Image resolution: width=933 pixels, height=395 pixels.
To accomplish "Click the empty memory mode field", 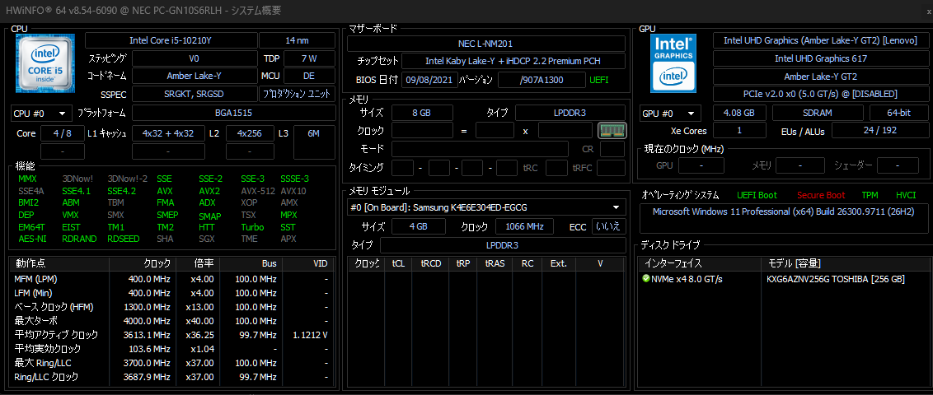I will (x=480, y=148).
